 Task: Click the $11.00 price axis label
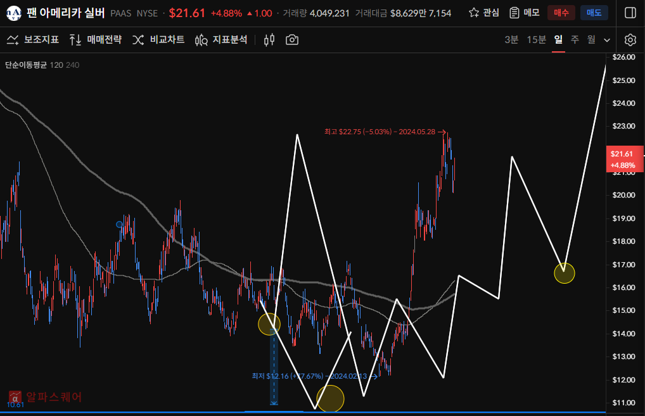point(623,403)
